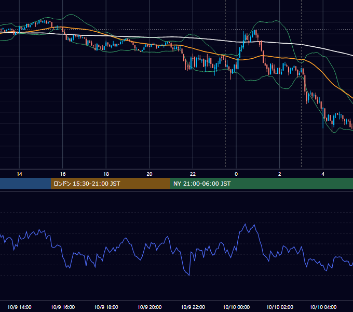This screenshot has height=312, width=353.
Task: Click the blue session bar before London
Action: pos(25,184)
